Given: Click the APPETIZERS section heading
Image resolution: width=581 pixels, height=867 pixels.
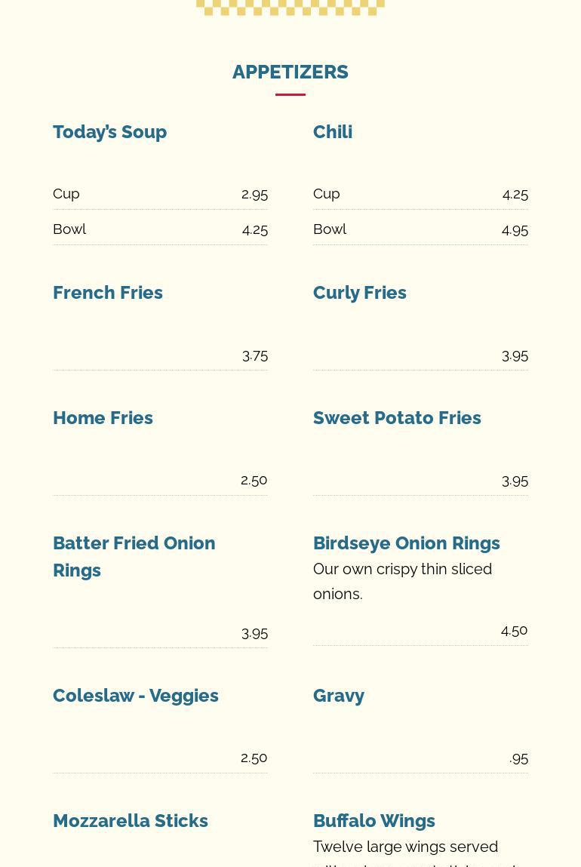Looking at the screenshot, I should [290, 72].
